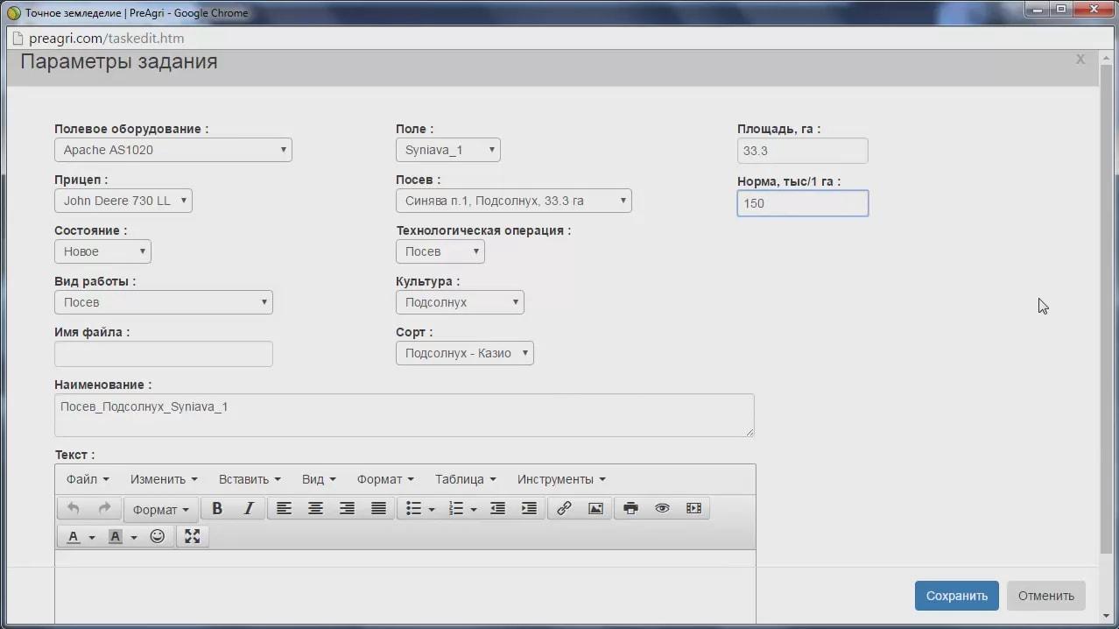Viewport: 1119px width, 629px height.
Task: Toggle bold formatting
Action: pyautogui.click(x=217, y=509)
